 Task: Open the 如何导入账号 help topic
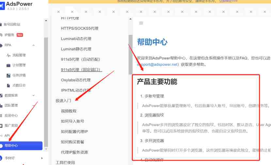pos(72,121)
